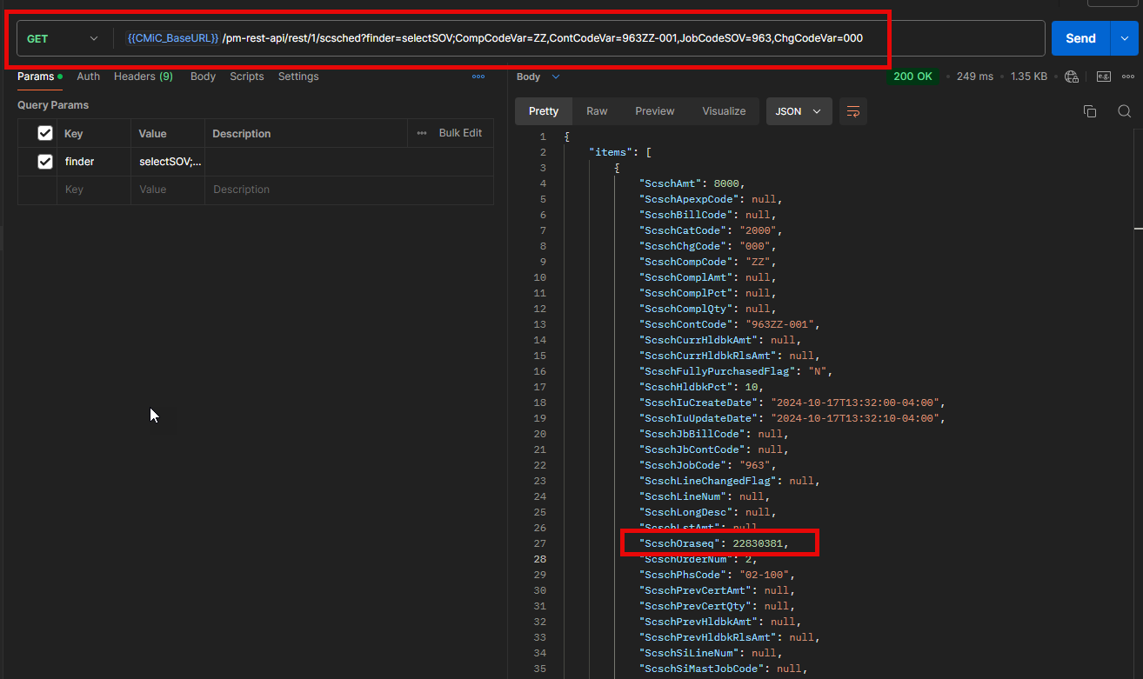Open the Headers (9) tab
The image size is (1143, 679).
[x=144, y=77]
